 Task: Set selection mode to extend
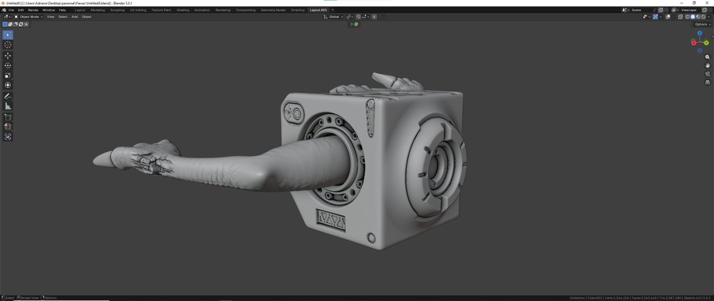coord(11,24)
